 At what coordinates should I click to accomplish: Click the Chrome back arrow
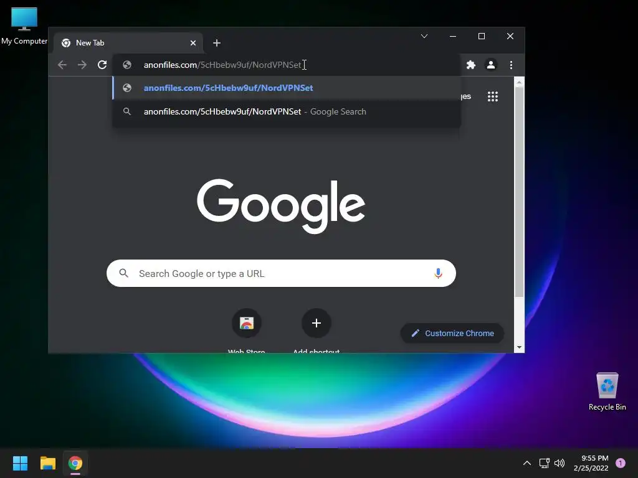62,65
